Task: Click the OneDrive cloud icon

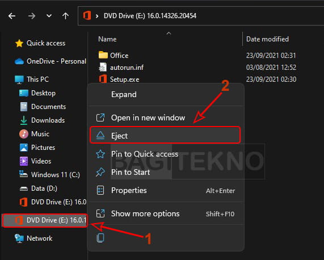Action: (19, 61)
